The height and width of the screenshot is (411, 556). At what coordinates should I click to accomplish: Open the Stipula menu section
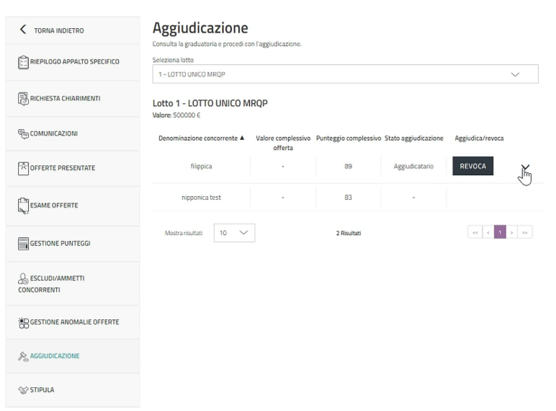tap(40, 390)
